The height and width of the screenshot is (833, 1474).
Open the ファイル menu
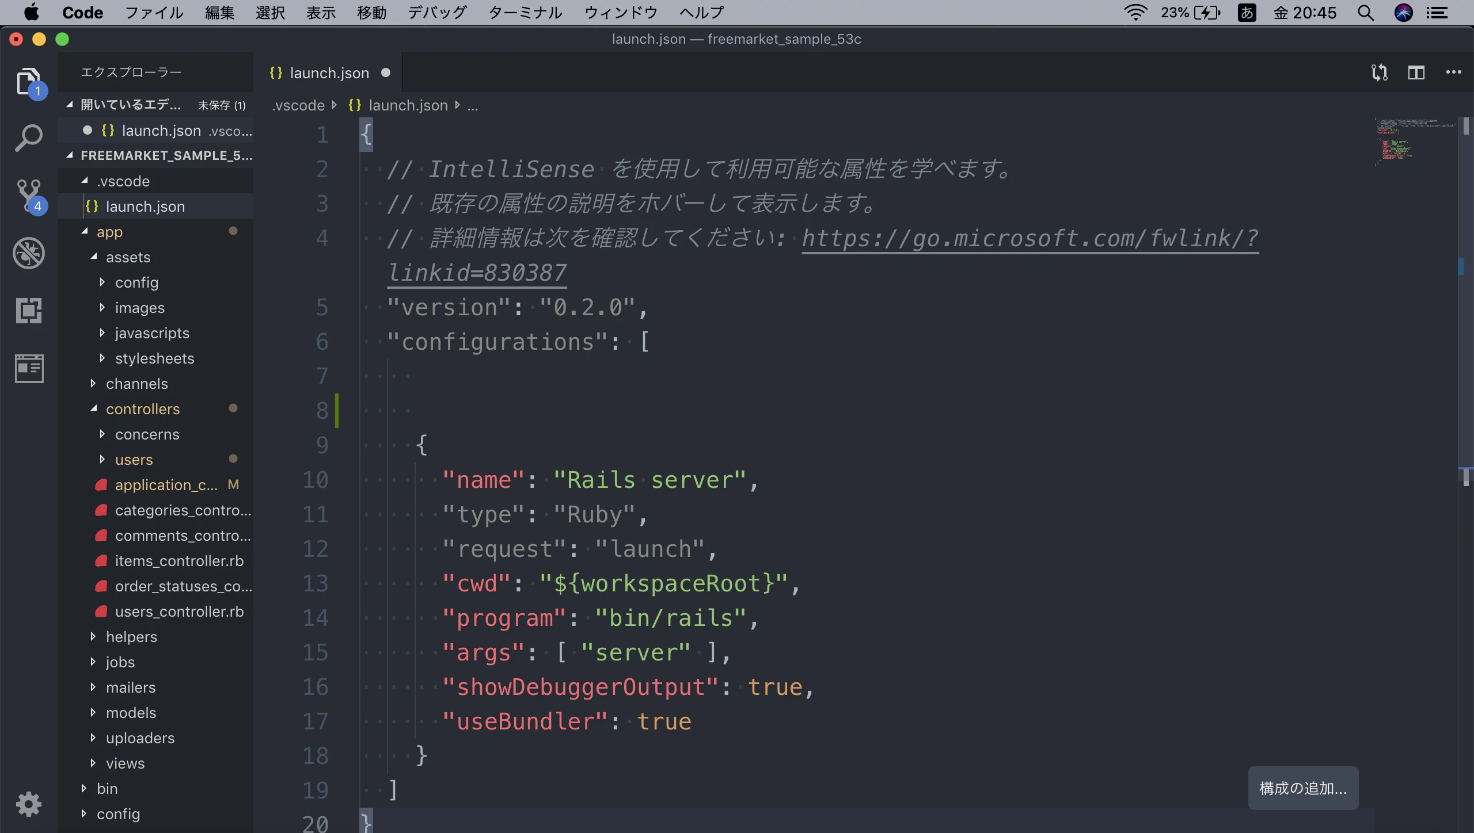coord(154,13)
